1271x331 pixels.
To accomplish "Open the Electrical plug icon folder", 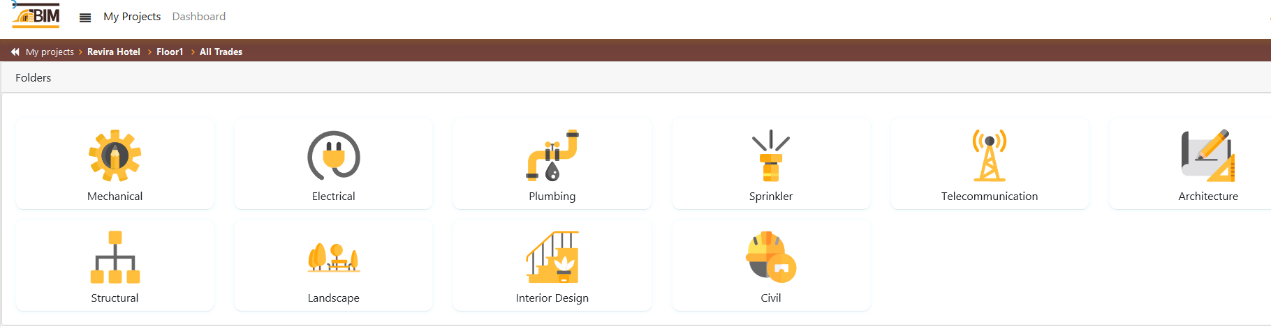I will pyautogui.click(x=334, y=155).
